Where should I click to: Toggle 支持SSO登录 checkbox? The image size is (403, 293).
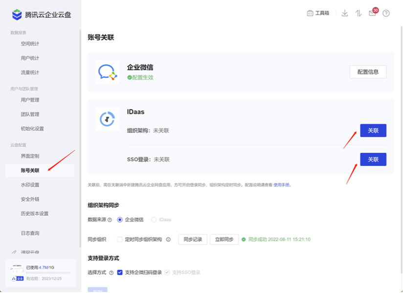coord(167,272)
